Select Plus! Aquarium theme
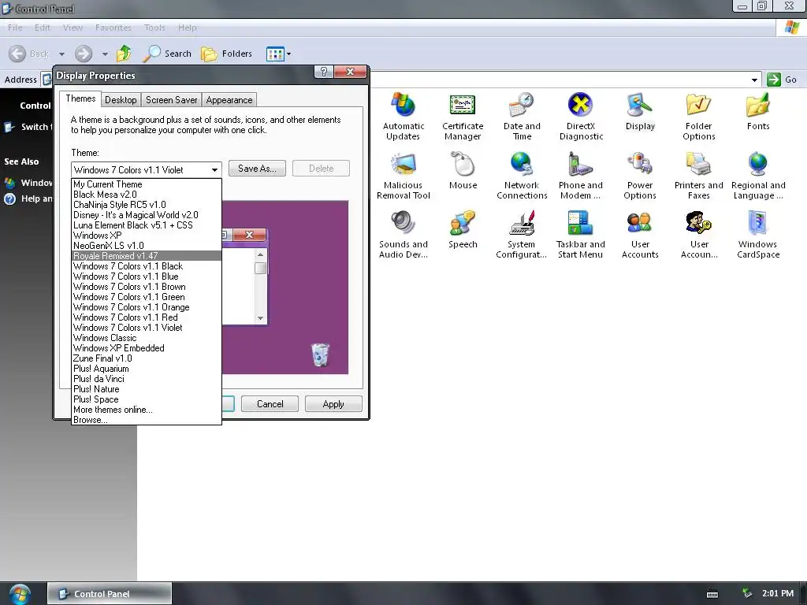The image size is (807, 605). click(146, 369)
